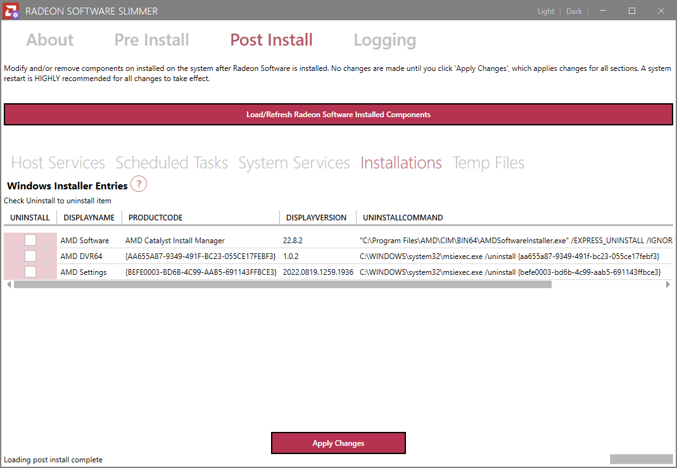Close the Radeon Software Slimmer window
677x468 pixels.
pos(661,11)
